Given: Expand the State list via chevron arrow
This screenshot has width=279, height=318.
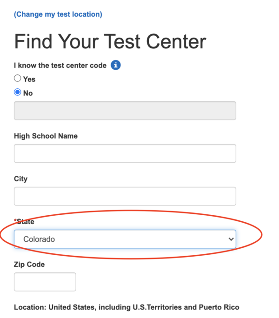Looking at the screenshot, I should tap(231, 239).
